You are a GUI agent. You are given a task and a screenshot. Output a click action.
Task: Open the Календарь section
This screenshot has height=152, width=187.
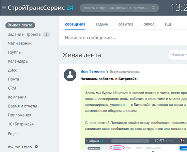tap(18, 61)
